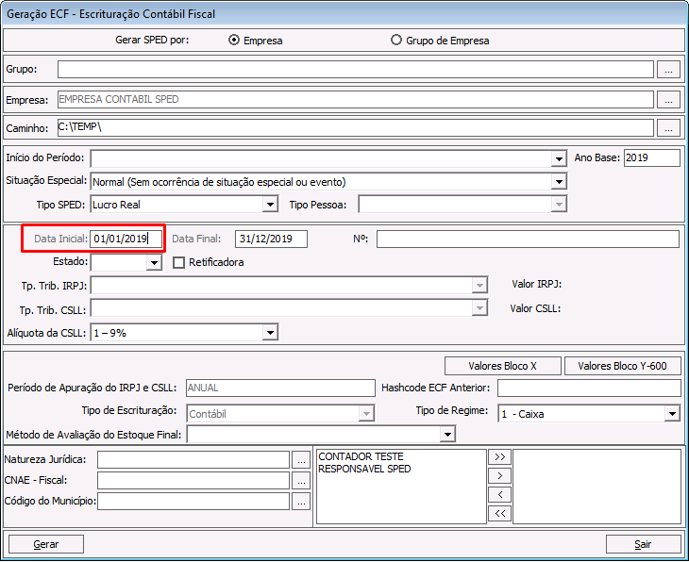This screenshot has height=562, width=689.
Task: Move selected item right with > button
Action: click(499, 476)
